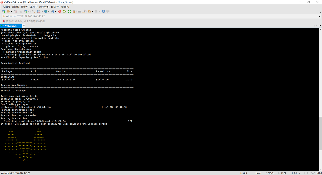Screen dimensions: 322x175
Task: Open the 编辑(E) menu
Action: [15, 7]
